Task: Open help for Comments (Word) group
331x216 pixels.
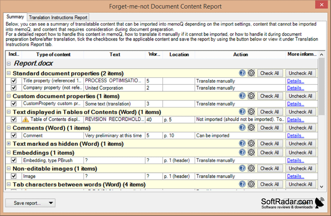Action: (242, 128)
